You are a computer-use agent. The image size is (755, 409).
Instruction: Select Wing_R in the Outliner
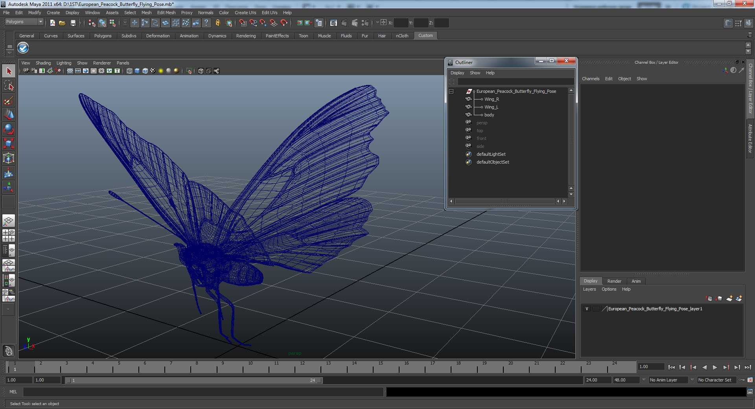pos(492,99)
